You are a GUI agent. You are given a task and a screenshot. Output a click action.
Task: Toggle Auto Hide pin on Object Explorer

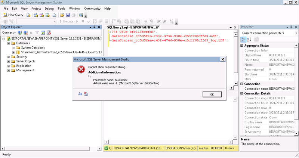(95, 27)
